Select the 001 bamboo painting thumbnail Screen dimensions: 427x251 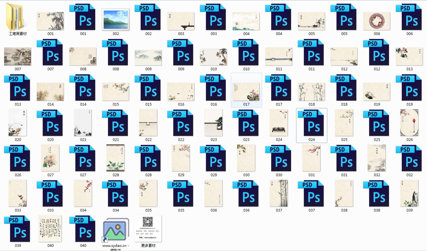(x=50, y=21)
